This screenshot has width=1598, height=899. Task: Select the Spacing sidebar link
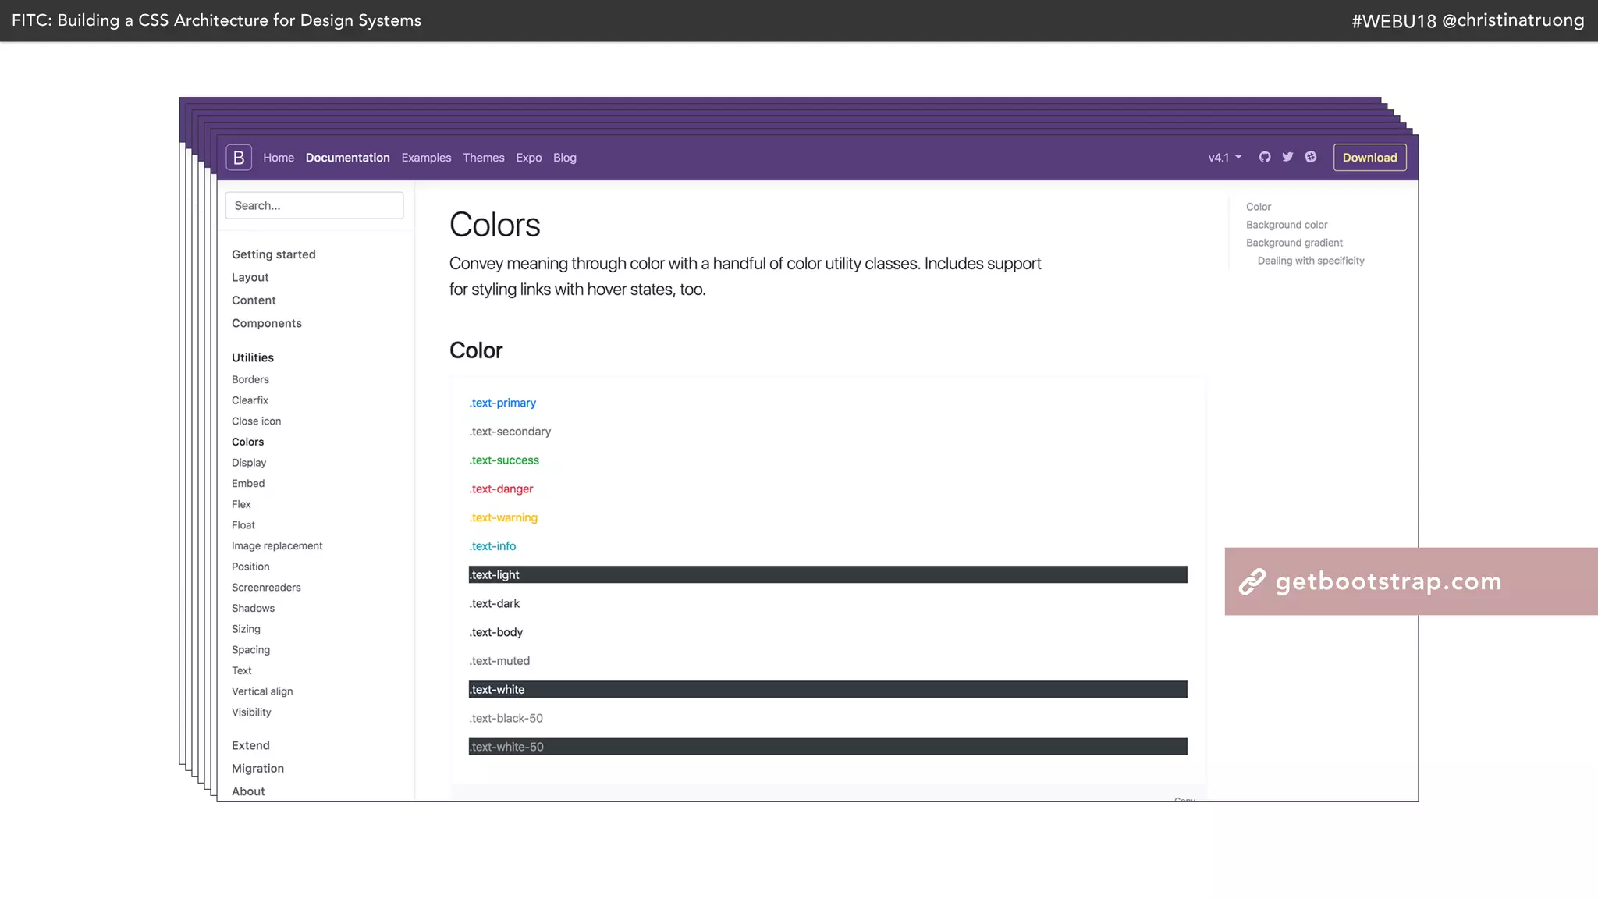click(250, 649)
